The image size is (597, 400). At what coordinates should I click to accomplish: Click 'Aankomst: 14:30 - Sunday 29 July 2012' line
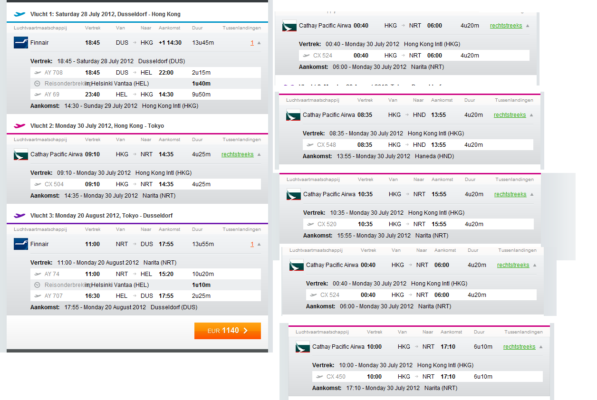point(115,106)
